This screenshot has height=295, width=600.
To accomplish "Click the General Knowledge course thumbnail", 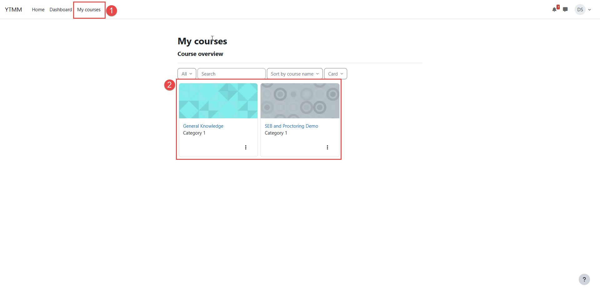I will click(218, 101).
